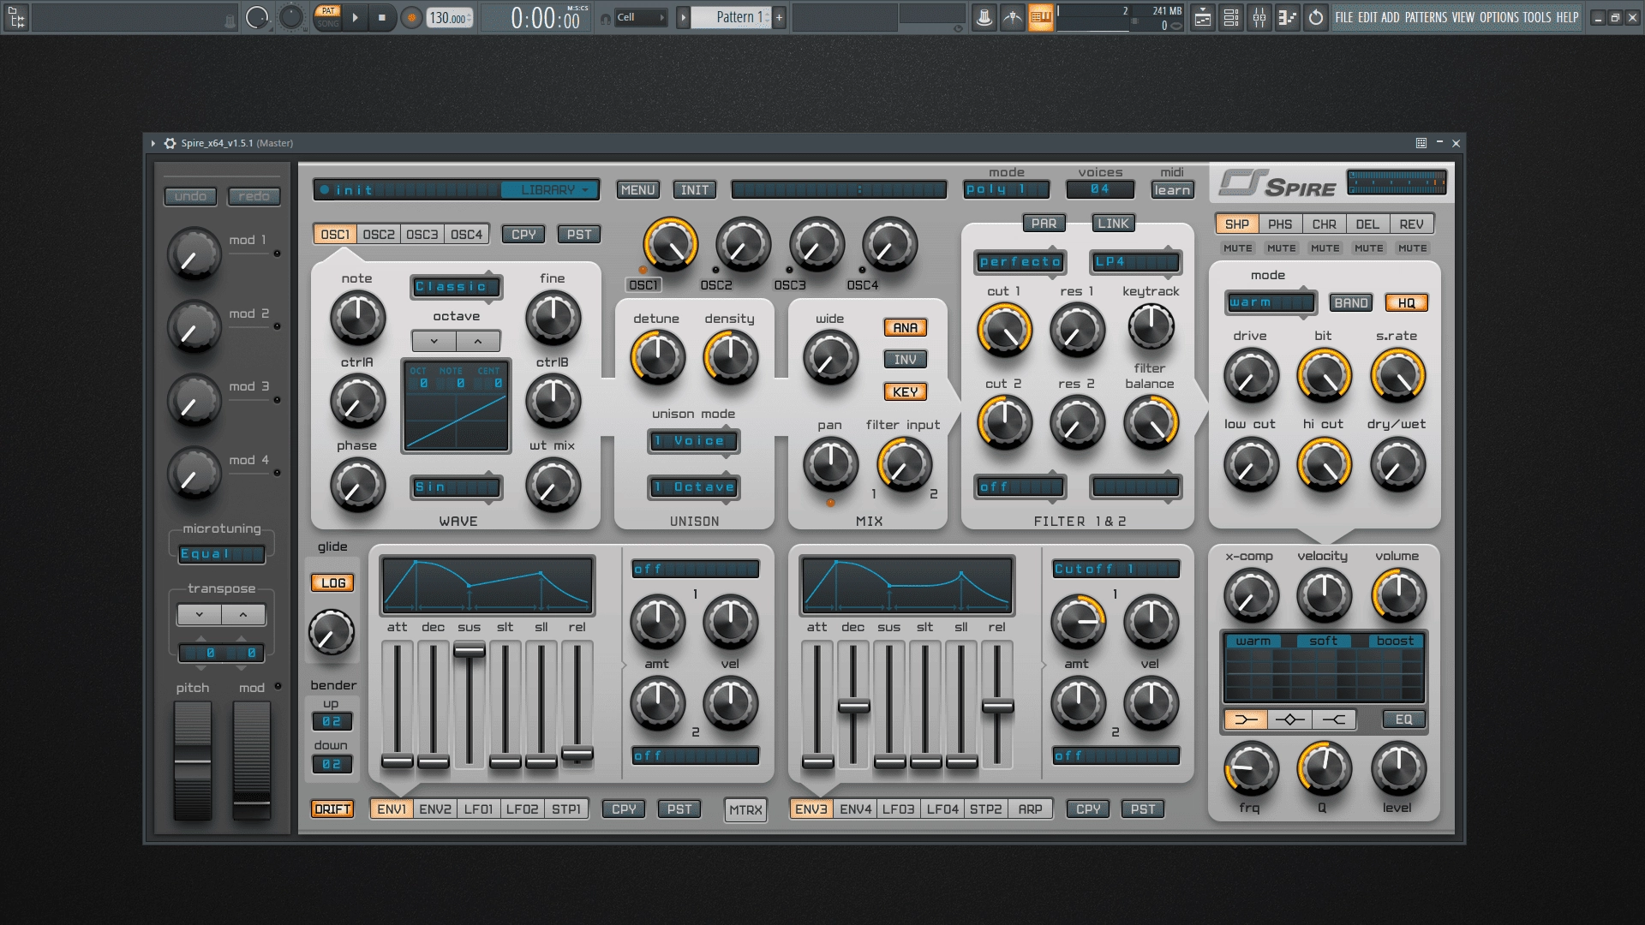1645x925 pixels.
Task: Select the CHR effects tab
Action: [1324, 224]
